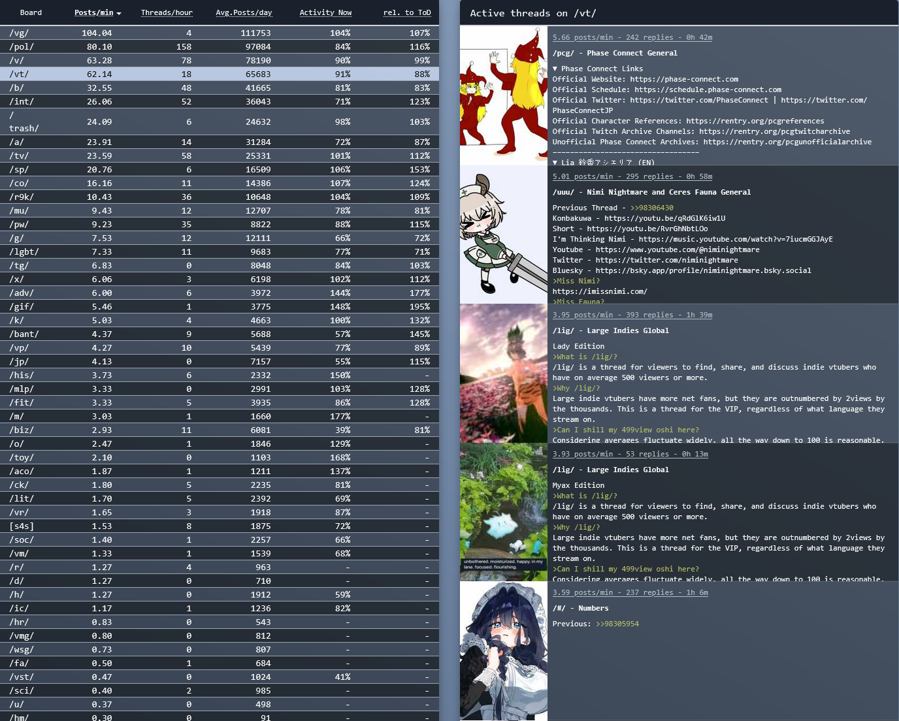Select the /co/ board row

(x=220, y=183)
